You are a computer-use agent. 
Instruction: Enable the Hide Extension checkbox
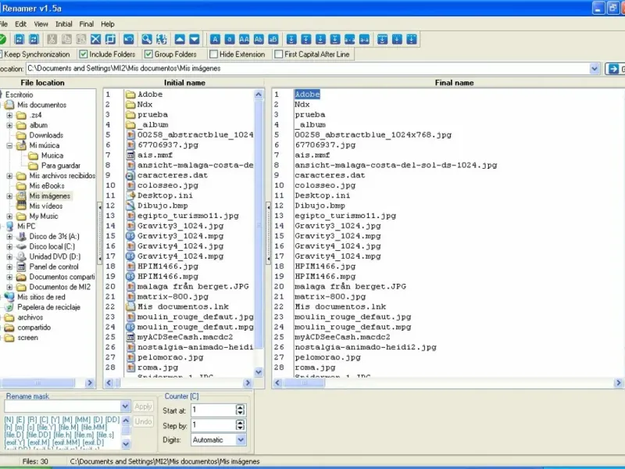(x=213, y=54)
